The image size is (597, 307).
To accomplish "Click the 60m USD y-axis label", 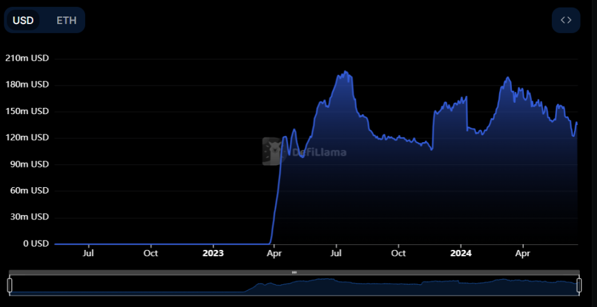I will click(29, 190).
